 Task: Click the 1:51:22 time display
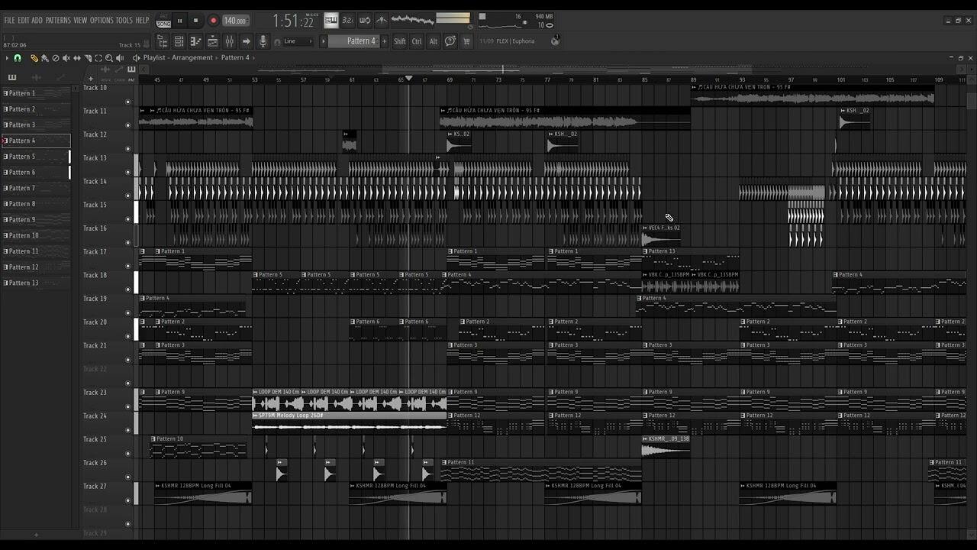(294, 21)
